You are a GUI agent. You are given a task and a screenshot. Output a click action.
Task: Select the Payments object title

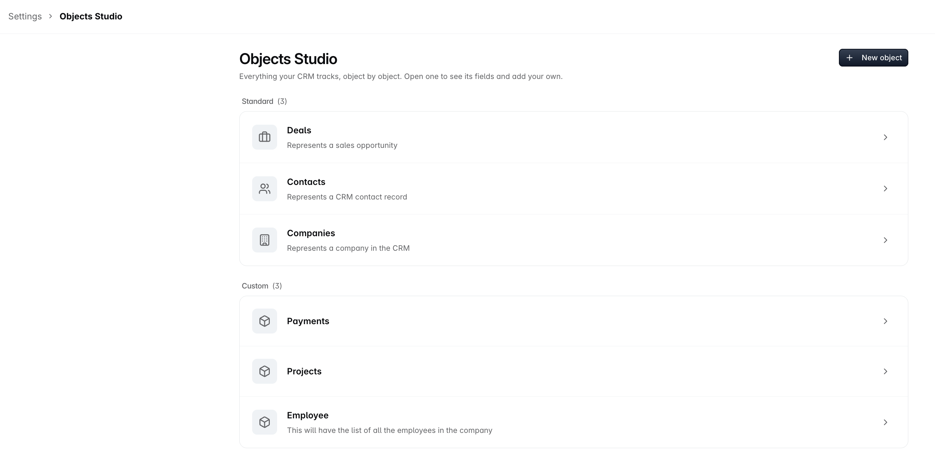pyautogui.click(x=308, y=321)
